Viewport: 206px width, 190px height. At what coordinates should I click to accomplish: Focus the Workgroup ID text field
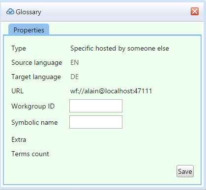pos(96,106)
